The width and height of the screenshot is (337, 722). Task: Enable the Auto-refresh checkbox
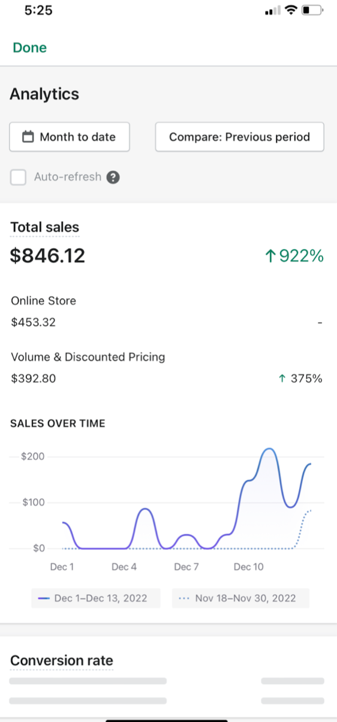pos(18,178)
